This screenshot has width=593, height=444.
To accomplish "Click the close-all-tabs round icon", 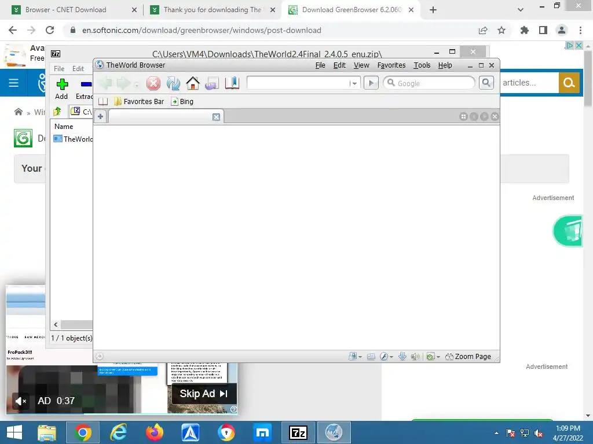I will 495,117.
